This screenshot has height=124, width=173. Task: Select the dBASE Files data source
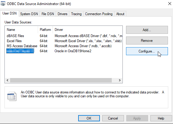pyautogui.click(x=64, y=36)
